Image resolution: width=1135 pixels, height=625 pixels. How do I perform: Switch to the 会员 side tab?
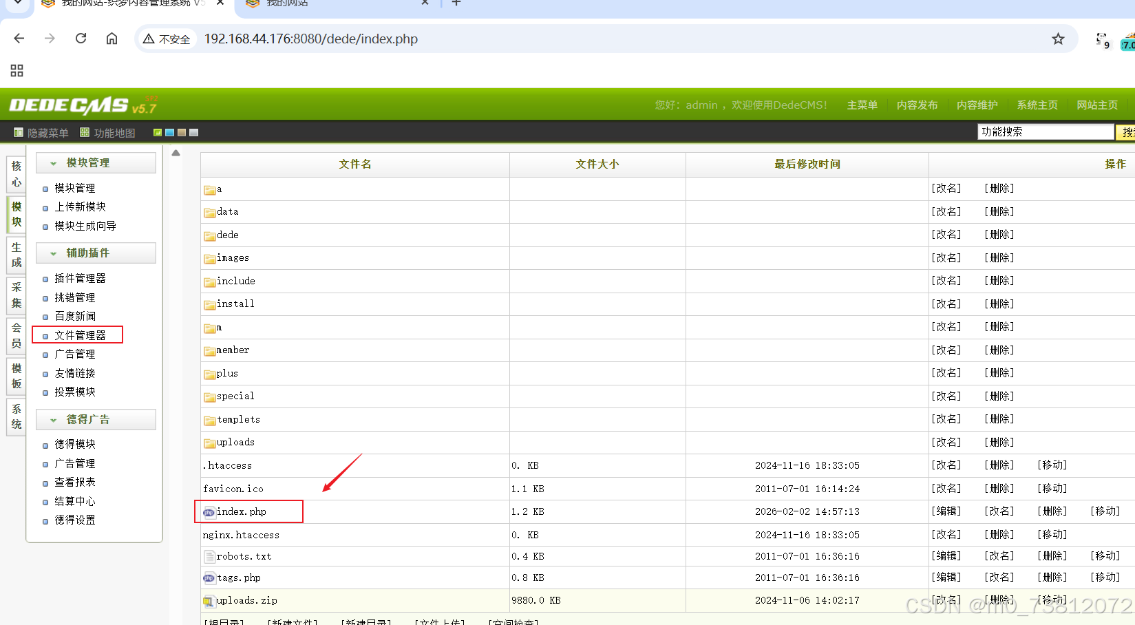(x=17, y=335)
